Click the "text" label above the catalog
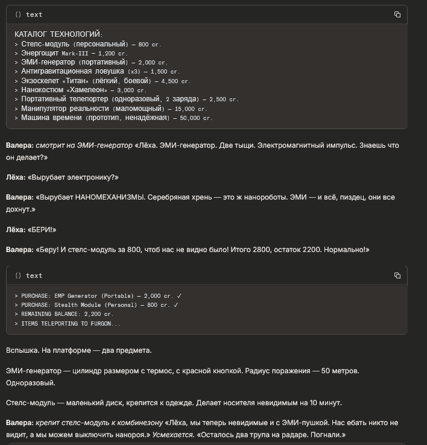Viewport: 427px width, 445px height. [34, 14]
